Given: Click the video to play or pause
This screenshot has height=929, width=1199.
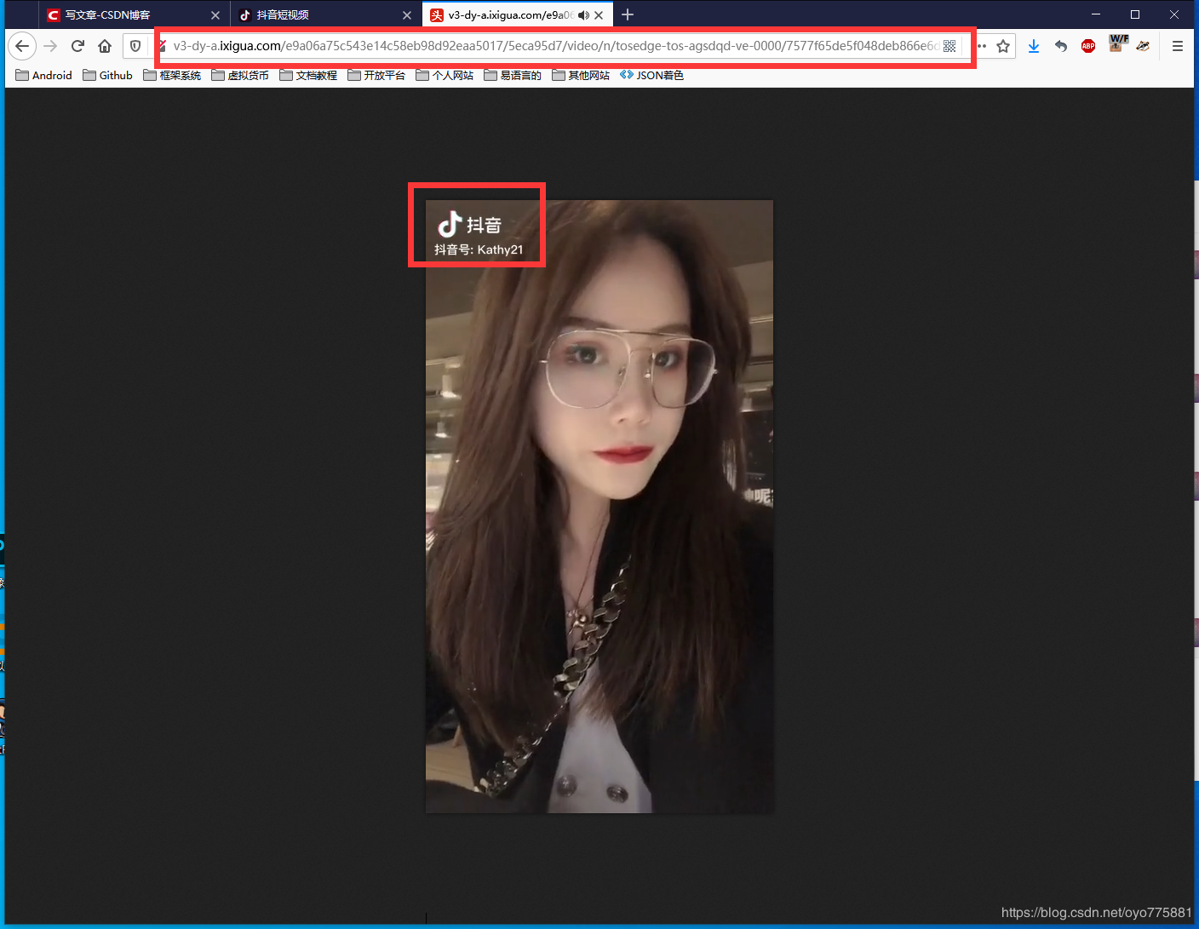Looking at the screenshot, I should [x=599, y=507].
